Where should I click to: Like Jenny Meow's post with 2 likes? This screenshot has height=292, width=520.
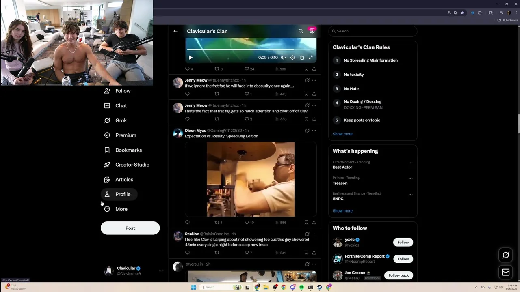point(248,119)
